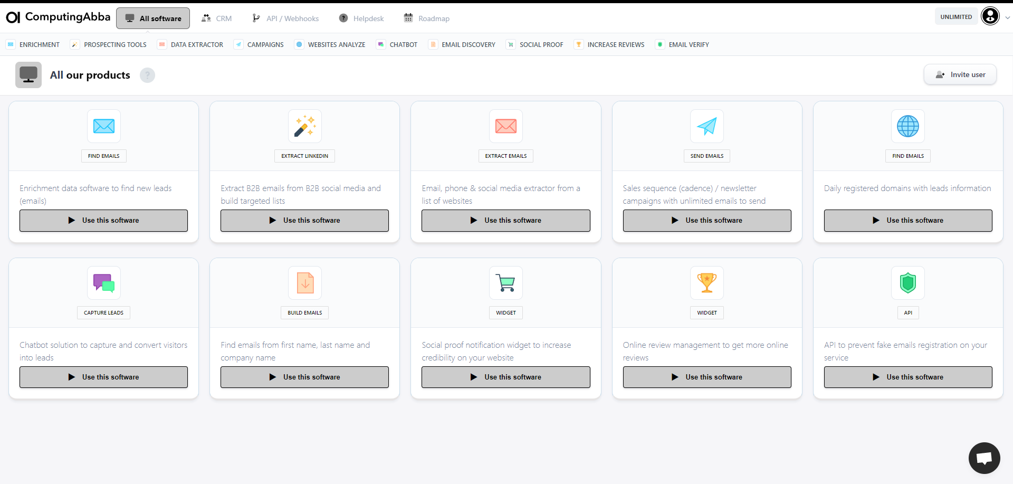Click the CAPTURE LEADS tag label

pyautogui.click(x=104, y=313)
